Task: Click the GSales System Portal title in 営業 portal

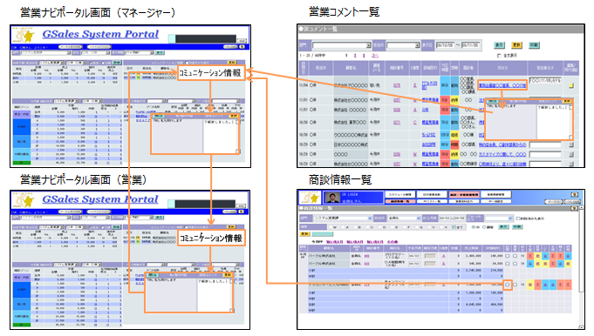Action: coord(100,199)
